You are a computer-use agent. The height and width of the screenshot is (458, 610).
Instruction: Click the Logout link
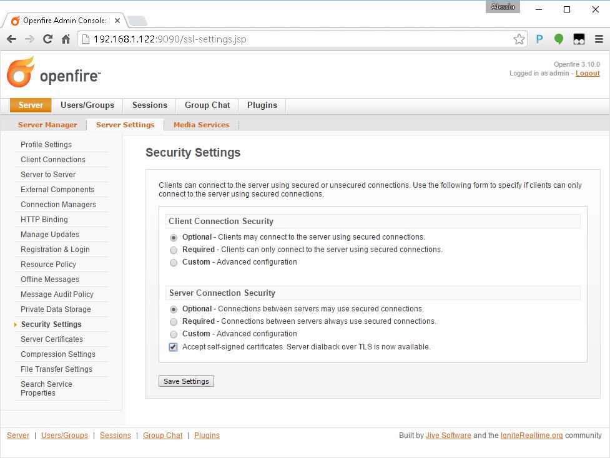tap(588, 73)
